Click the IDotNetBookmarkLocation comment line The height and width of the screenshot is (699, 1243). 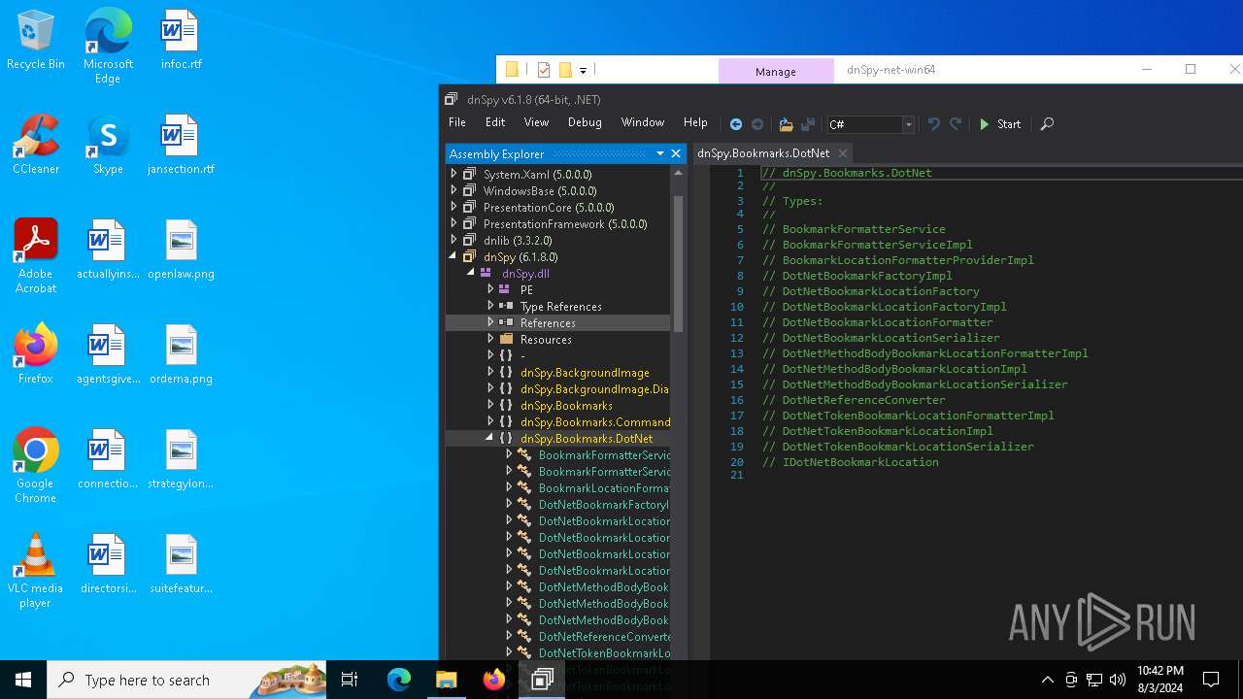850,462
